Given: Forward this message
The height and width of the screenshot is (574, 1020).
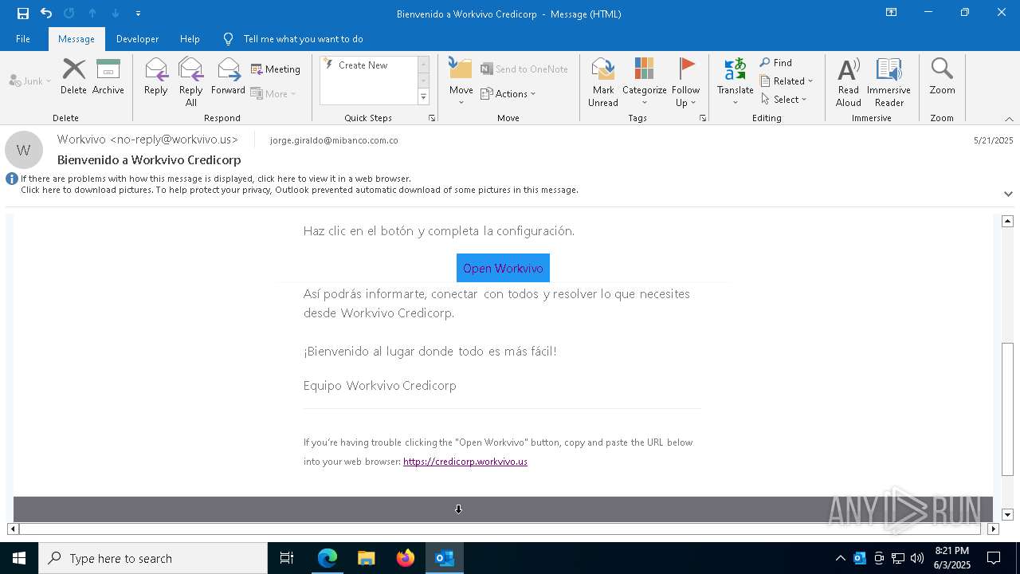Looking at the screenshot, I should point(228,77).
